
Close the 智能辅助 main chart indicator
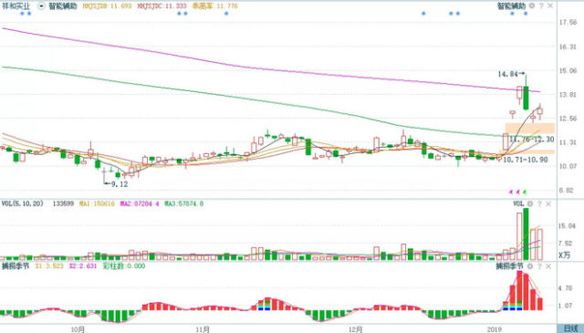coord(550,6)
